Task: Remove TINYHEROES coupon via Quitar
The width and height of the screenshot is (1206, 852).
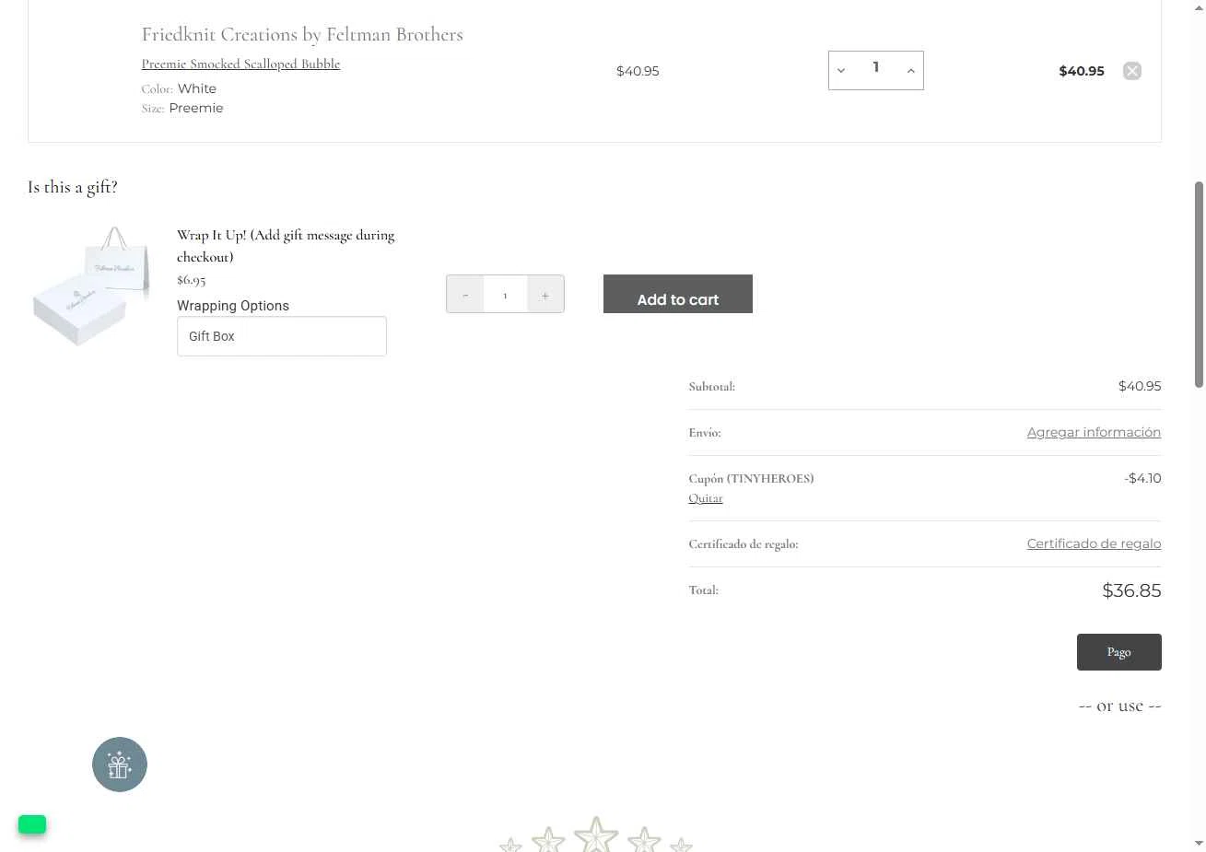Action: pos(706,498)
